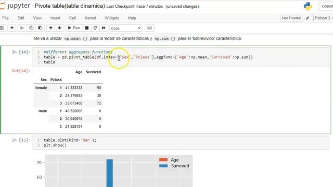Open the Cell menu
Screen dimensions: 333x187
[72, 18]
